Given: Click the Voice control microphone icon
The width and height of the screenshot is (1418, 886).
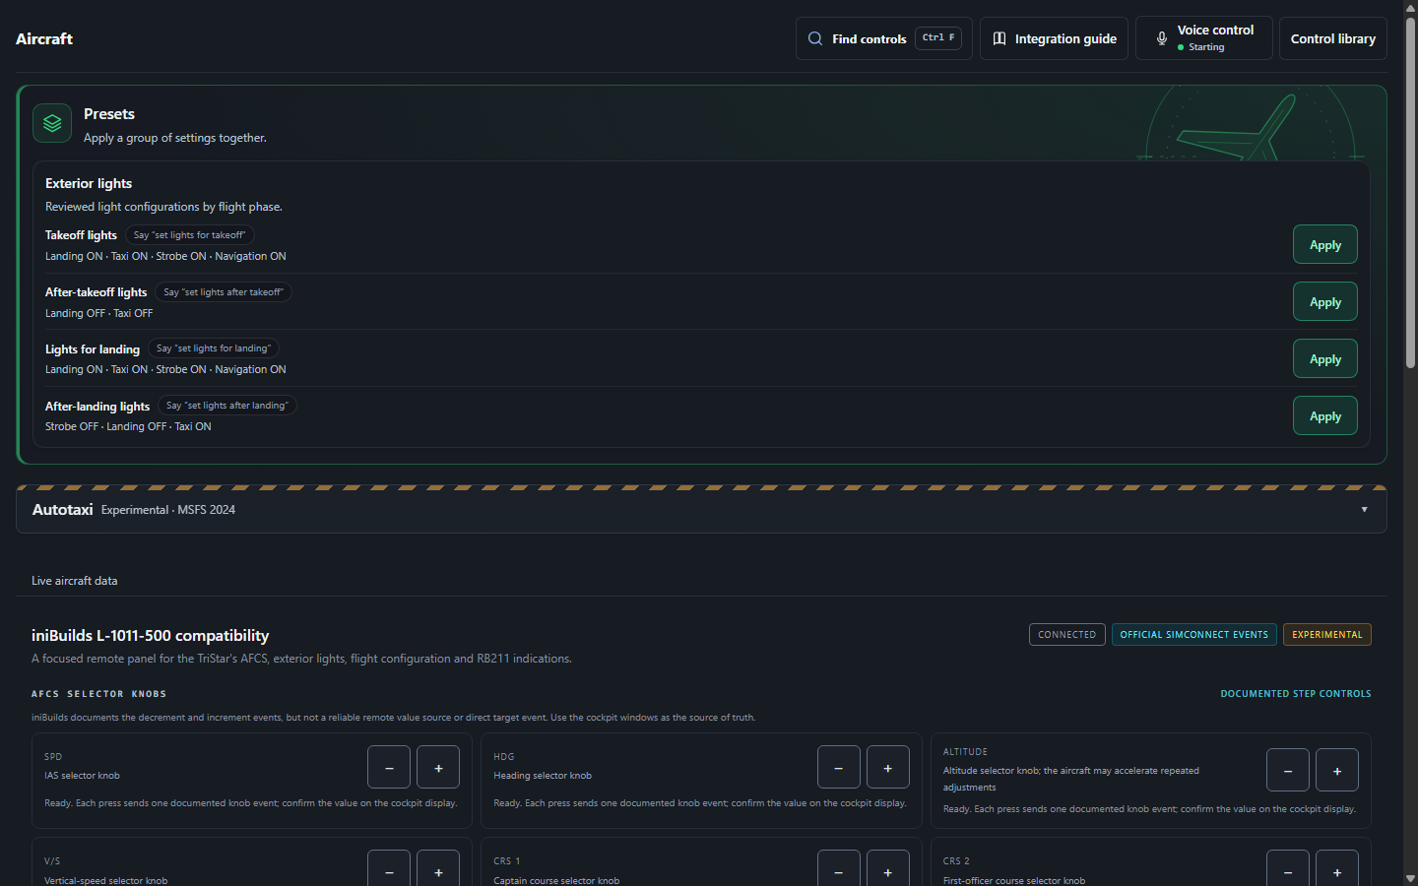Looking at the screenshot, I should coord(1162,38).
